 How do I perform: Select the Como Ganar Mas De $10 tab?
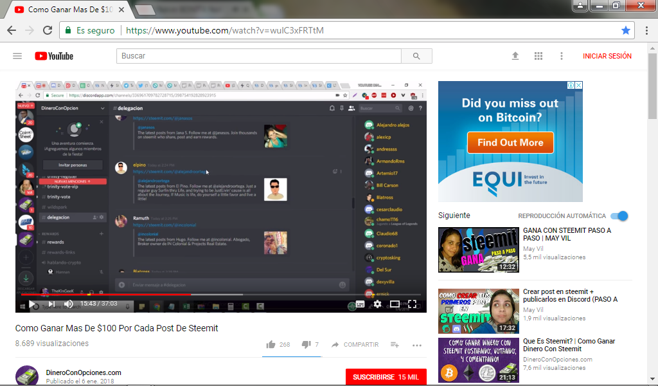click(69, 9)
